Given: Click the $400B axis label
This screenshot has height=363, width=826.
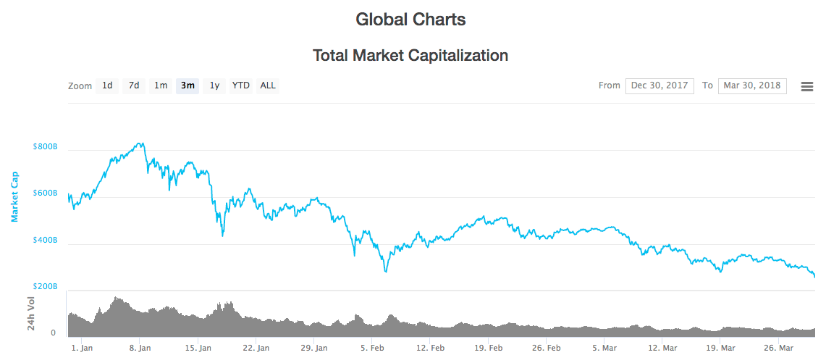Looking at the screenshot, I should point(46,241).
